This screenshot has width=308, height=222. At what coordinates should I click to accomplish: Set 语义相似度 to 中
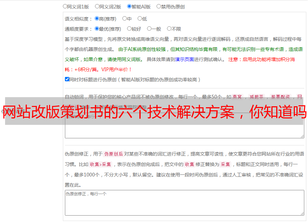[x=124, y=19]
